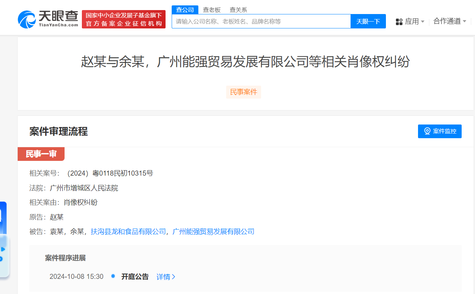Click the red 国家中小企业发展子基金旗下 badge
475x294 pixels.
click(x=123, y=19)
